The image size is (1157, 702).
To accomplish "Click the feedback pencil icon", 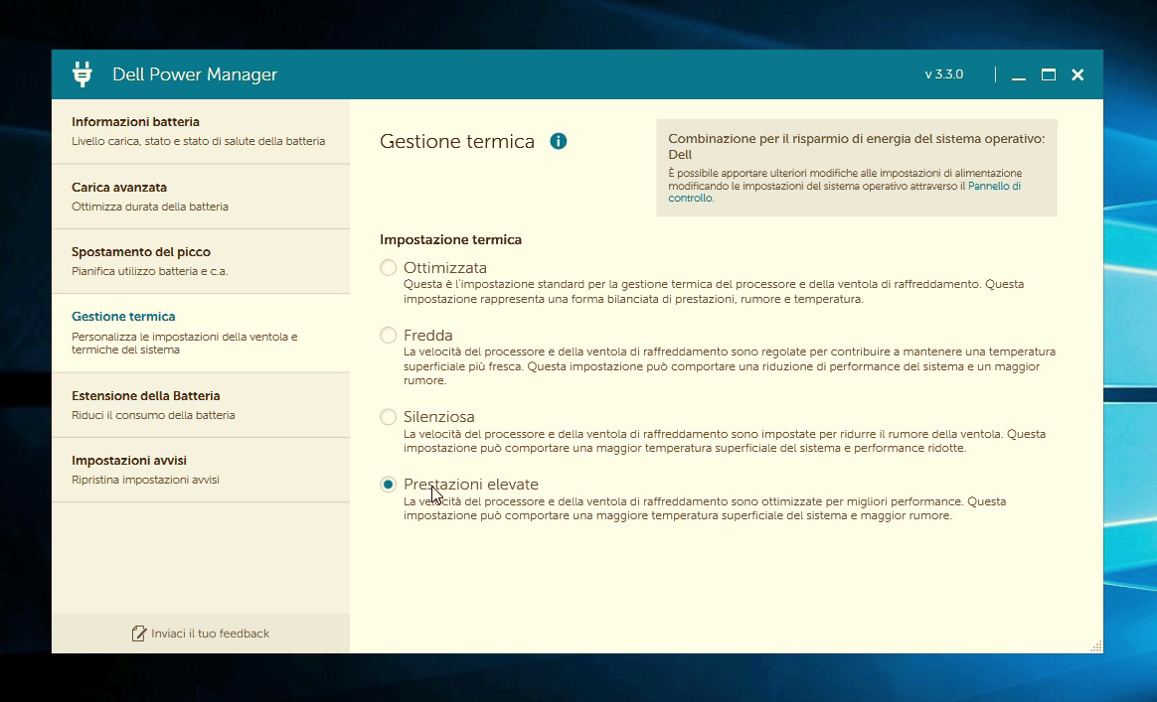I will click(x=139, y=633).
